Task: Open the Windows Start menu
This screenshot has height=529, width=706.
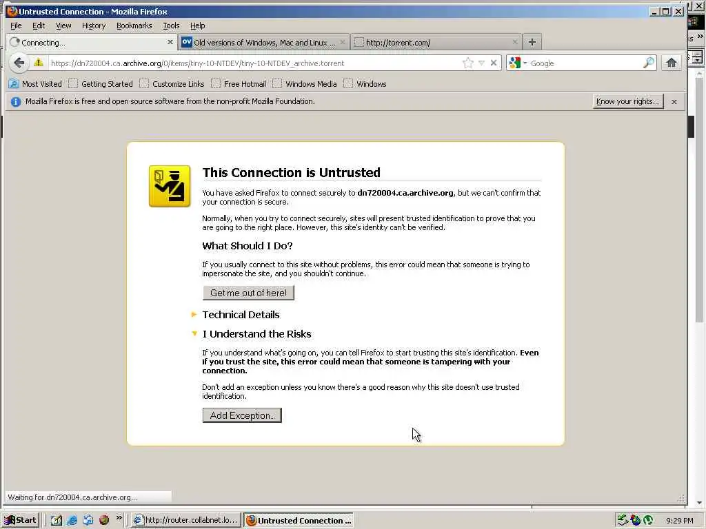Action: [20, 520]
